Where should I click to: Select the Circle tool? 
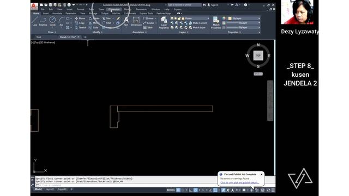pyautogui.click(x=52, y=21)
